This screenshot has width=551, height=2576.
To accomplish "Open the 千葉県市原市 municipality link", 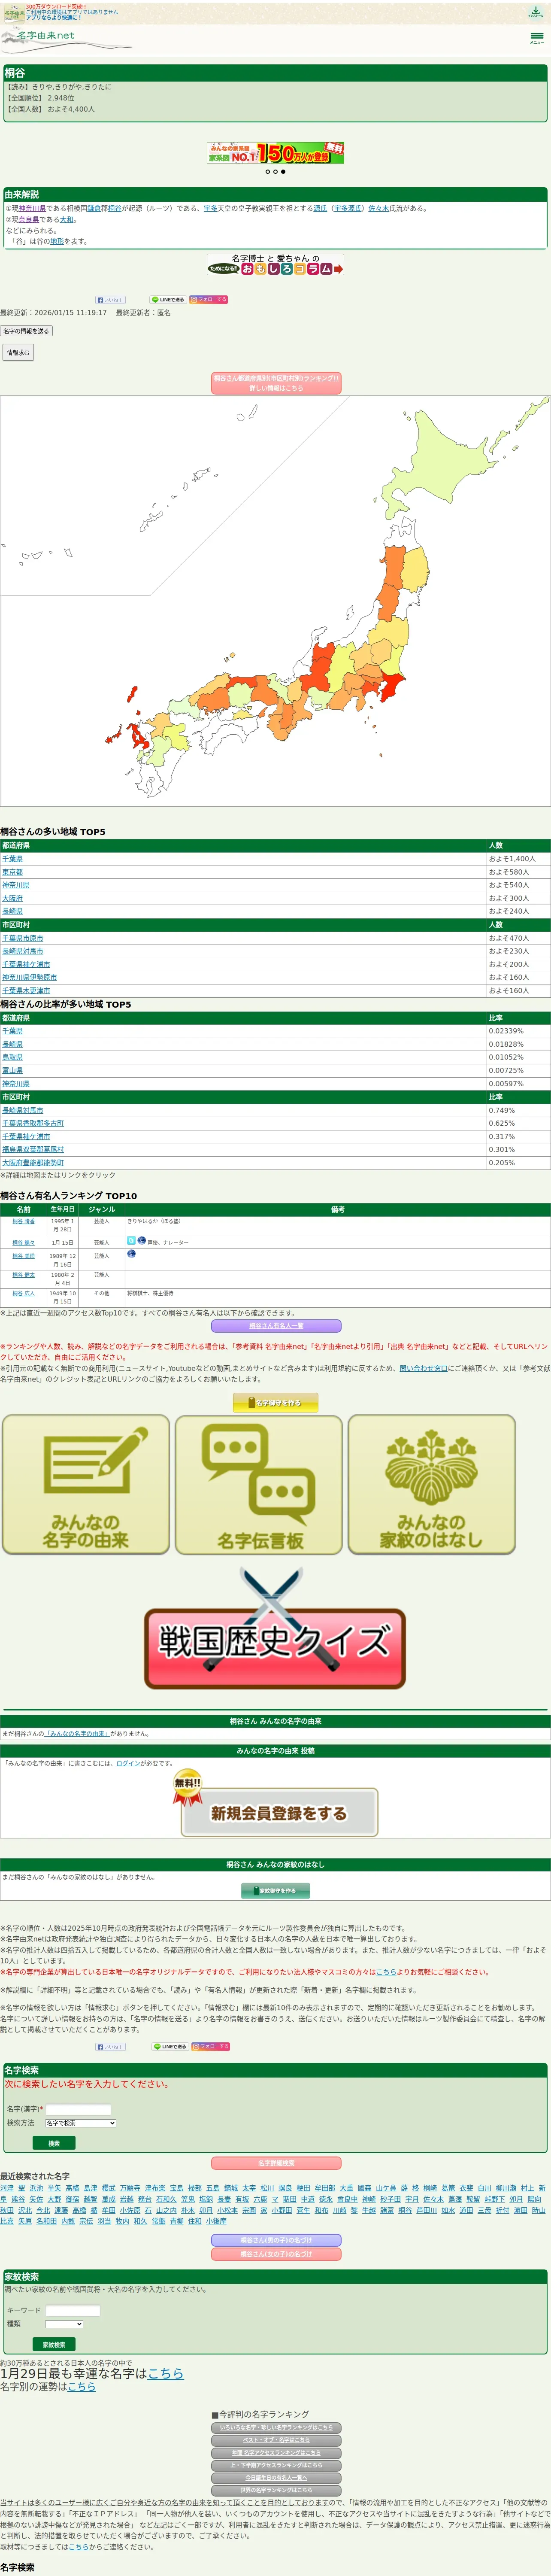I will point(22,938).
